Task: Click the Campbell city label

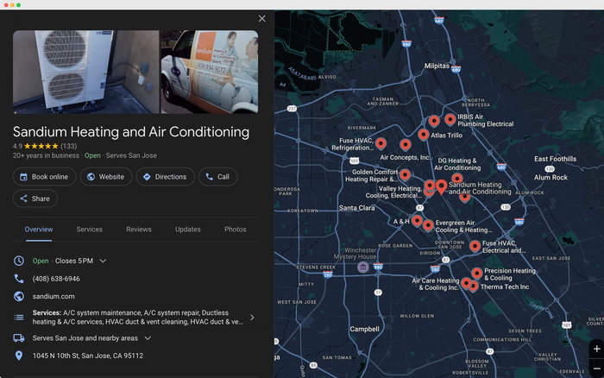Action: coord(364,329)
